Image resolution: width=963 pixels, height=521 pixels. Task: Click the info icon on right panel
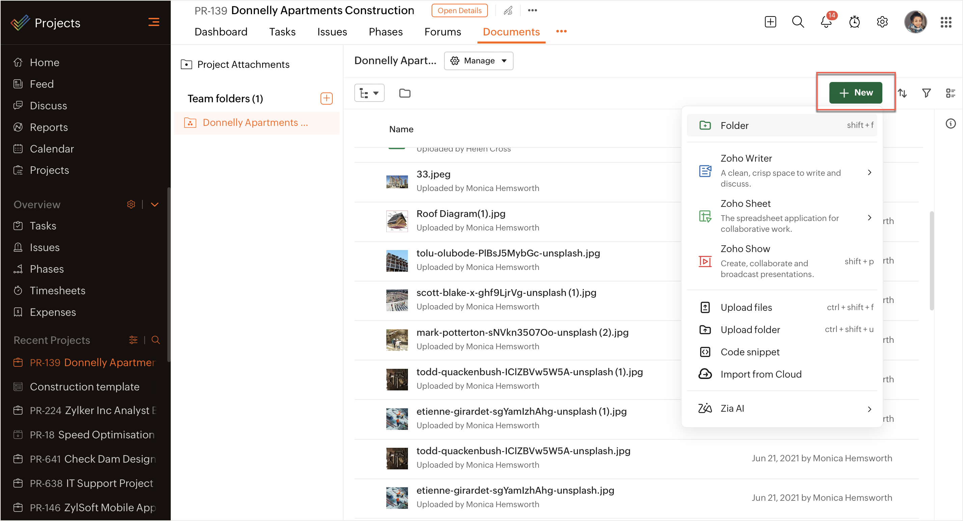[x=951, y=124]
